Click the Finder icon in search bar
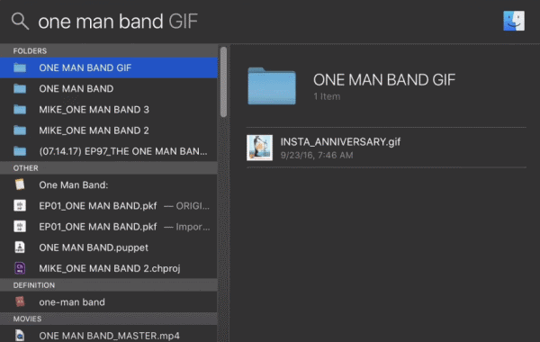The height and width of the screenshot is (342, 540). [514, 21]
